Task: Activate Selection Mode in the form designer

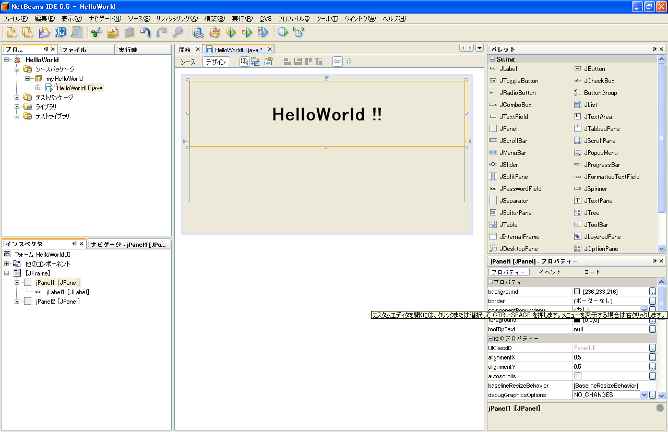Action: [244, 62]
